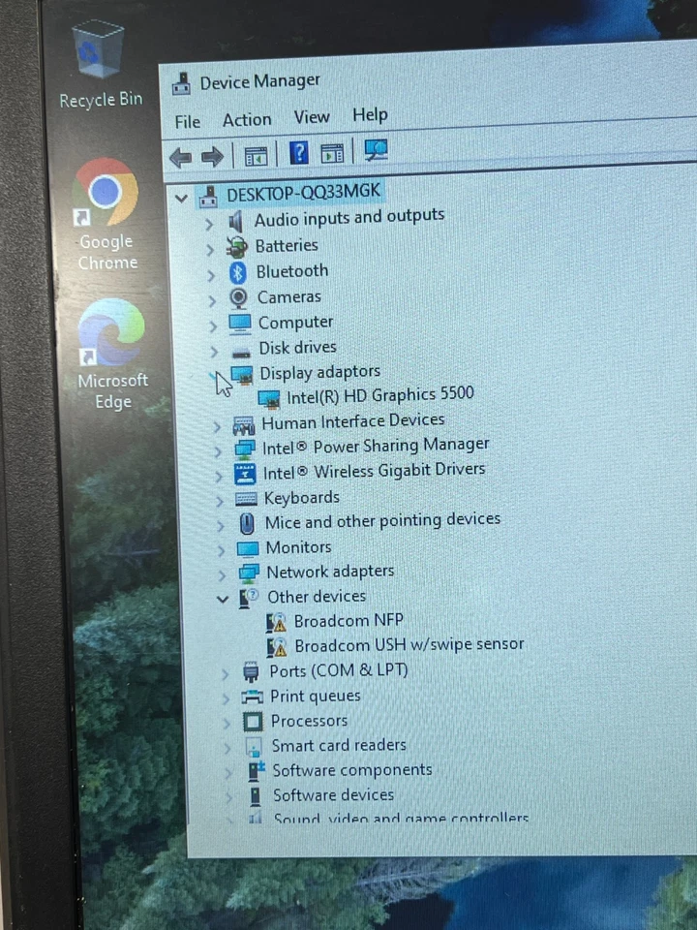Expand the Bluetooth chevron
This screenshot has height=930, width=697.
pos(211,275)
